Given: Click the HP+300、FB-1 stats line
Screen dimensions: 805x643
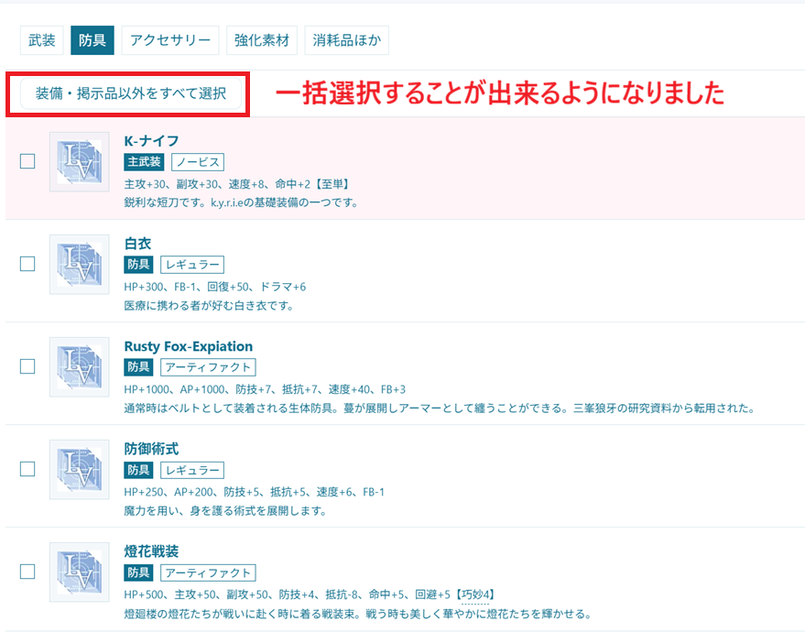Looking at the screenshot, I should (215, 287).
